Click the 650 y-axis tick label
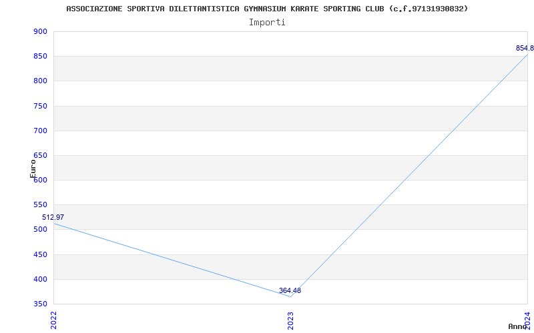 [x=40, y=156]
